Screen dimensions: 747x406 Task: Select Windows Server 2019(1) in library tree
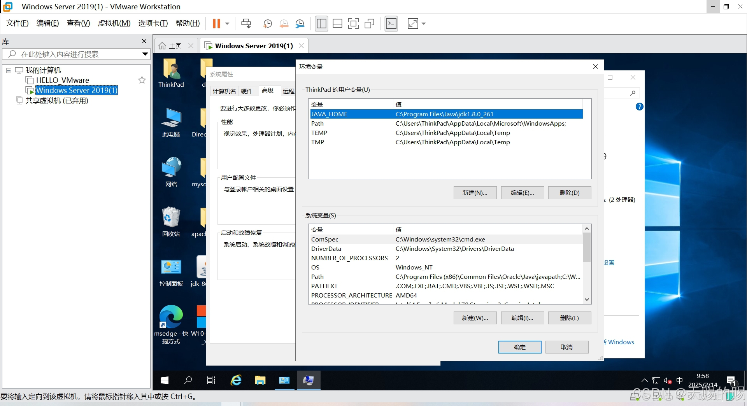pyautogui.click(x=77, y=90)
